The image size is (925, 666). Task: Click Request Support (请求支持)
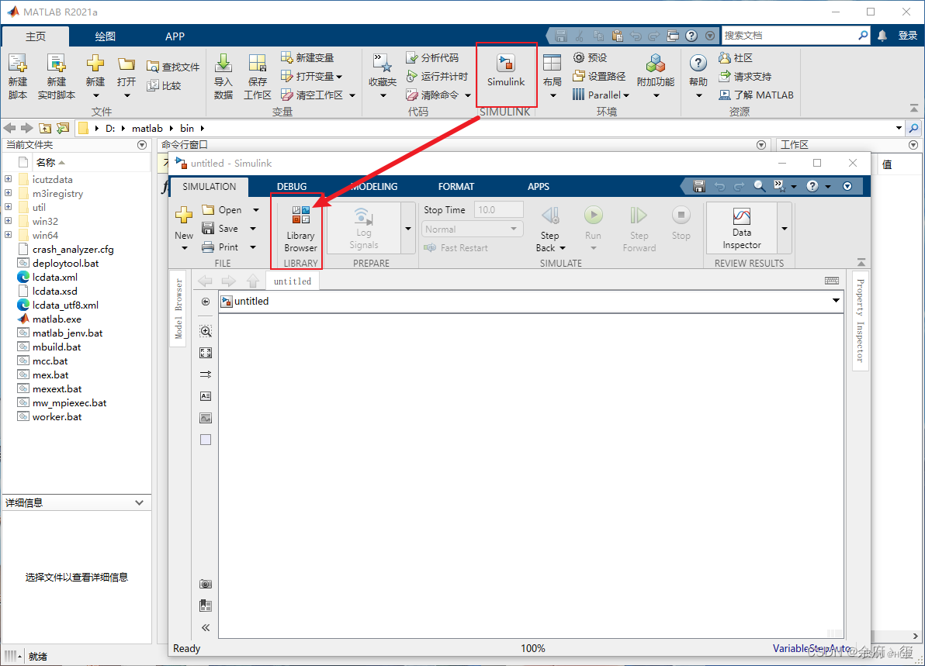(745, 76)
